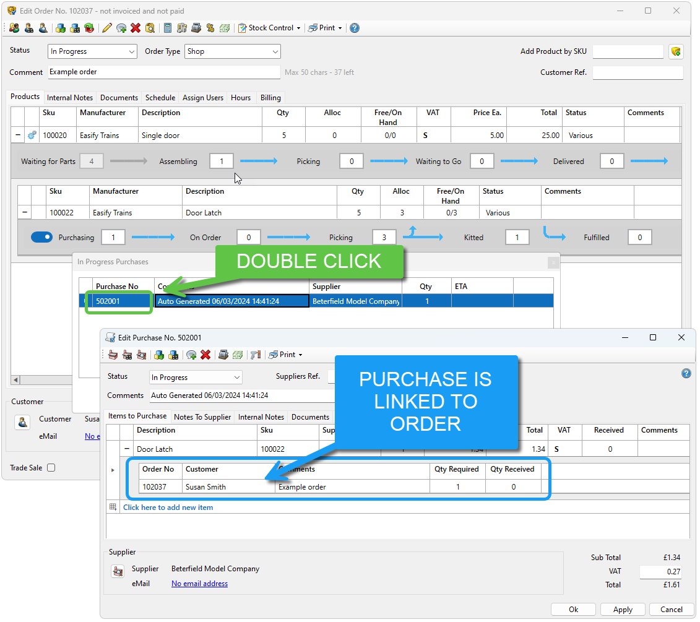Viewport: 700px width, 622px height.
Task: Click the No email address link
Action: (x=199, y=584)
